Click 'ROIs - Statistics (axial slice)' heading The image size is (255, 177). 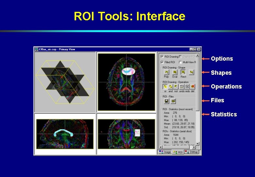(x=177, y=131)
